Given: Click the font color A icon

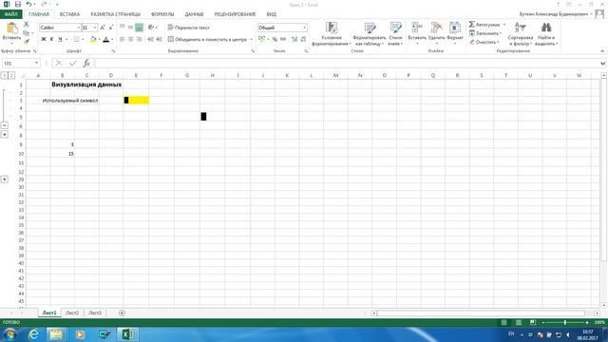Looking at the screenshot, I should pos(105,39).
